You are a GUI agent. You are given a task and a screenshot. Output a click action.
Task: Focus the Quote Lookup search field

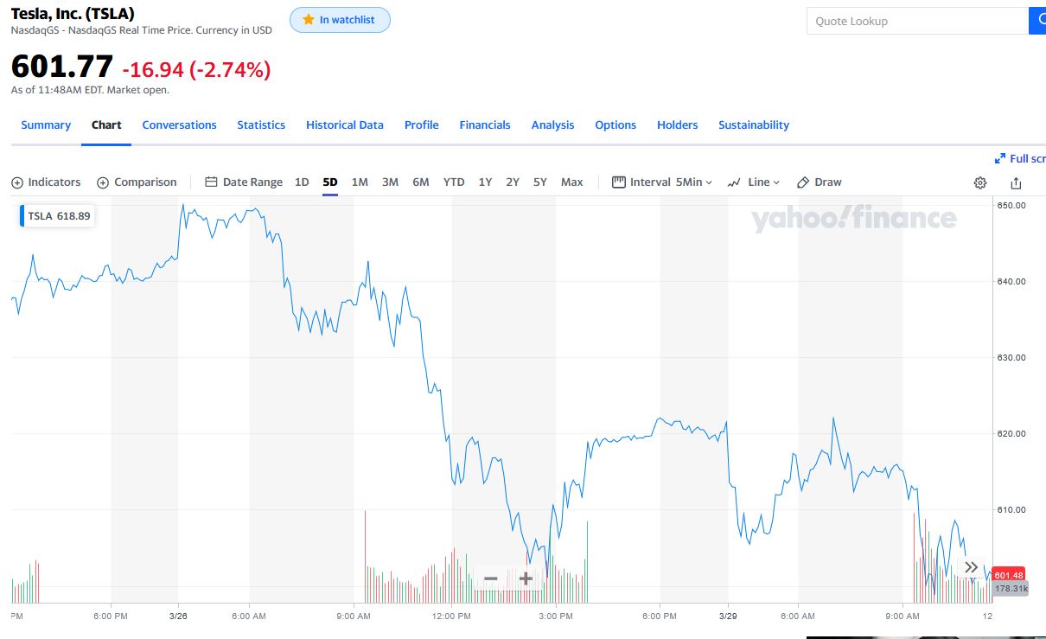pyautogui.click(x=916, y=21)
